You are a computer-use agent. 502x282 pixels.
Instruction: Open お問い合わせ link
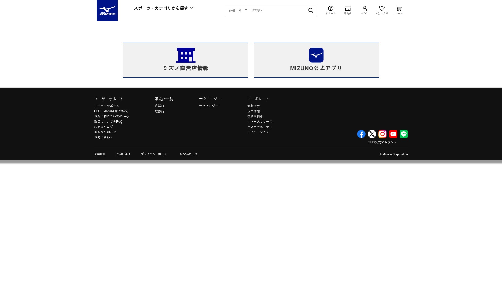click(x=104, y=137)
